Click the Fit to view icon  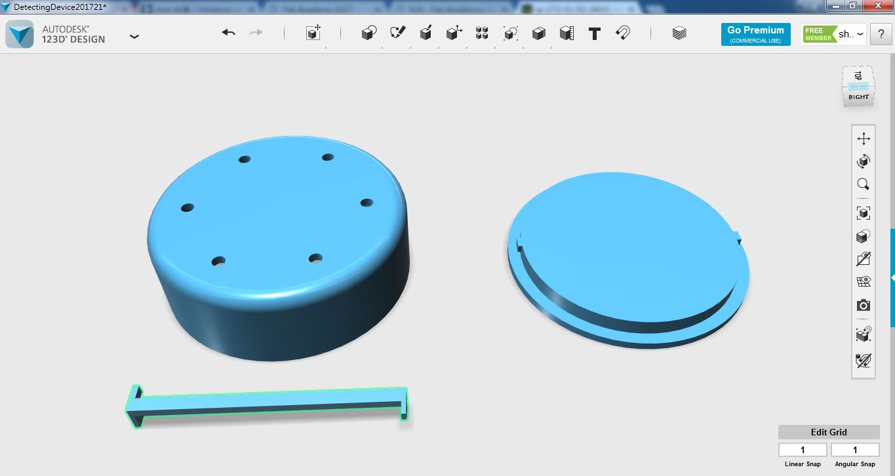pyautogui.click(x=864, y=213)
